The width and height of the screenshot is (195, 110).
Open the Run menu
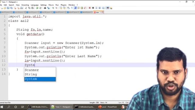[x=57, y=5]
